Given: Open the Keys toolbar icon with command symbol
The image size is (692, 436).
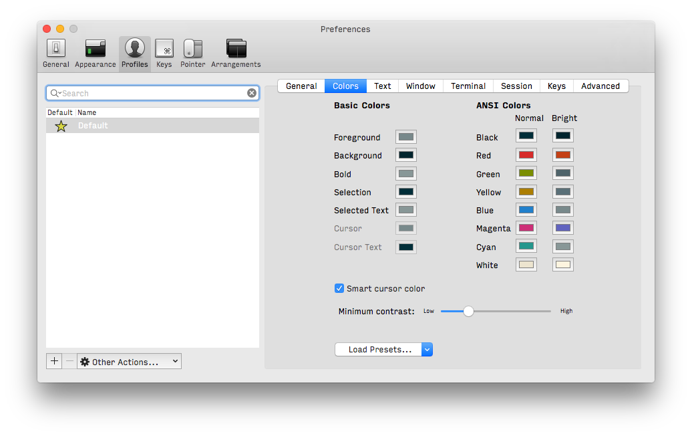Looking at the screenshot, I should [164, 53].
